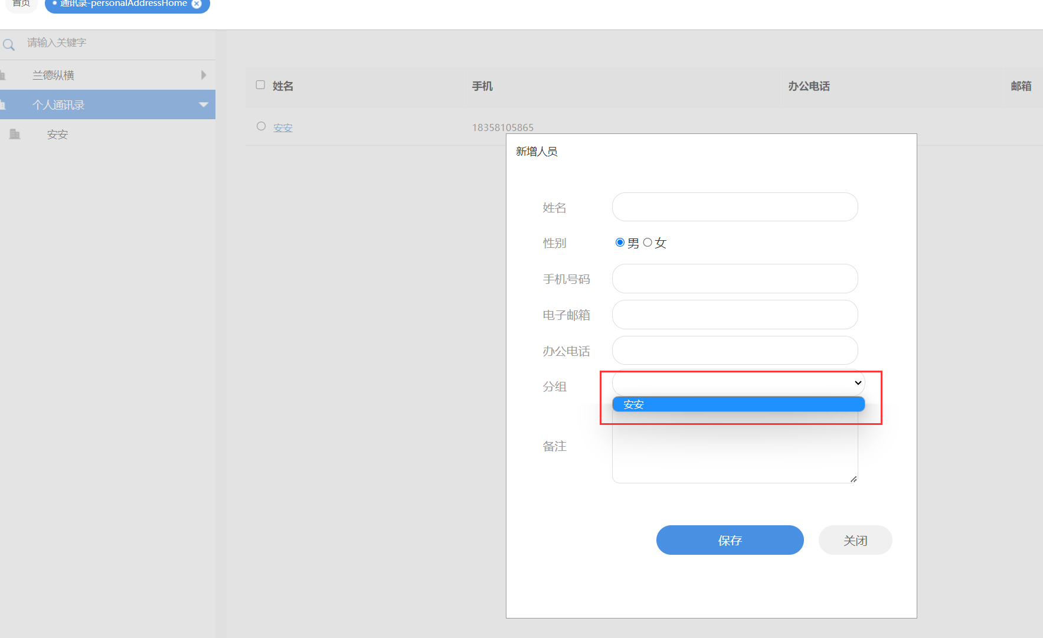Open the 兰德纵横 address book group
This screenshot has height=638, width=1043.
tap(107, 75)
